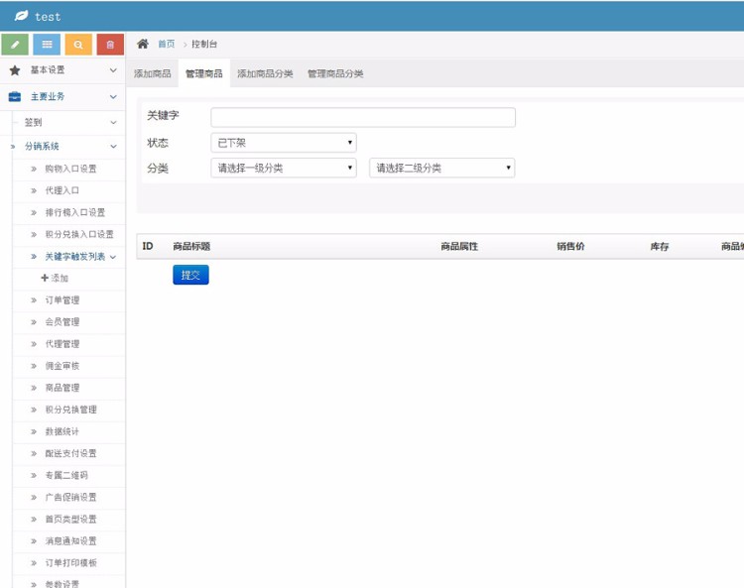This screenshot has width=744, height=588.
Task: Click the green pencil edit shortcut button
Action: [x=16, y=45]
